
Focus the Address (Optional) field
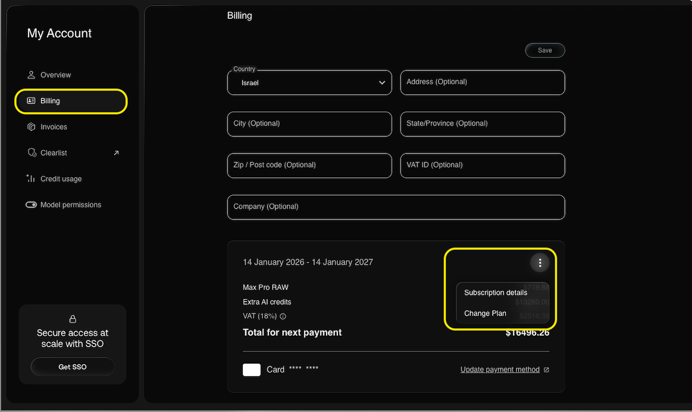(x=482, y=82)
